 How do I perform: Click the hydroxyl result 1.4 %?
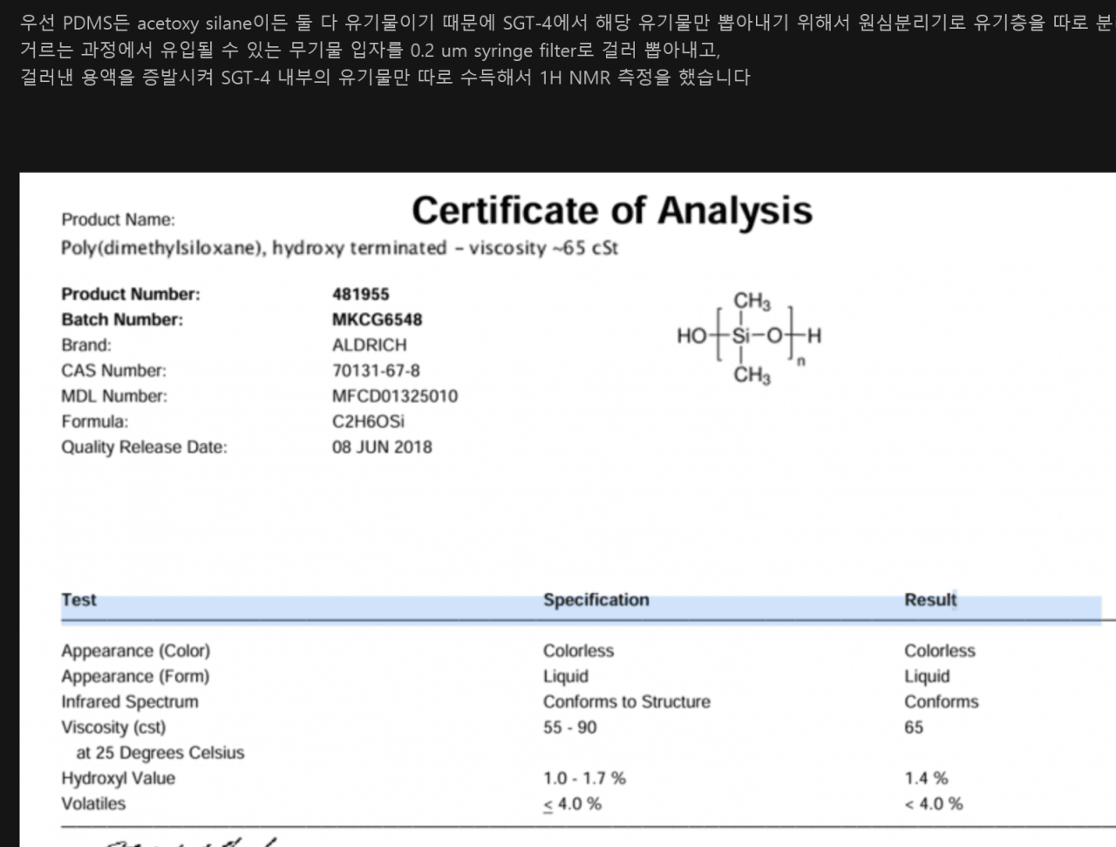coord(926,778)
